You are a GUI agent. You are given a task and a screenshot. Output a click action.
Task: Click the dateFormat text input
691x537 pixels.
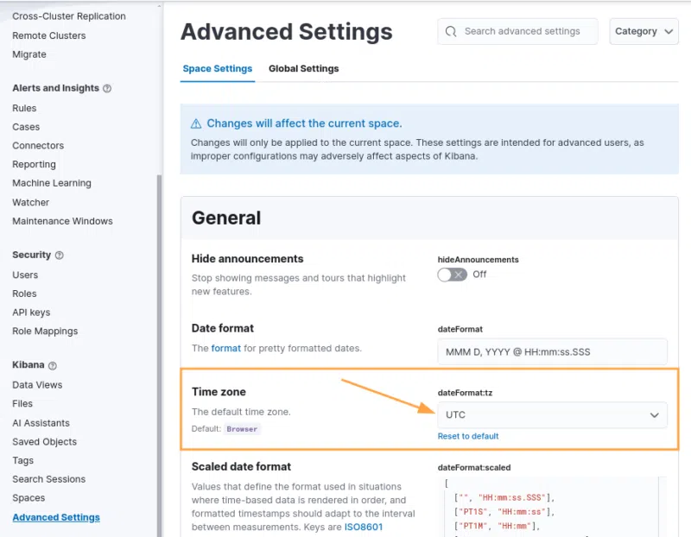tap(552, 352)
